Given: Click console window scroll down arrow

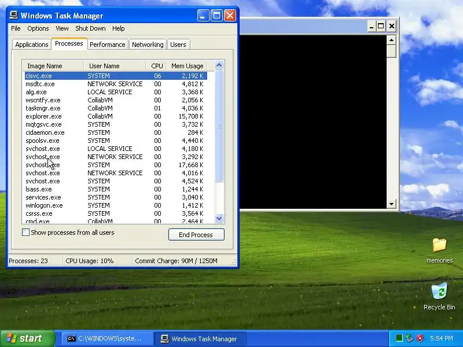Looking at the screenshot, I should (x=392, y=204).
